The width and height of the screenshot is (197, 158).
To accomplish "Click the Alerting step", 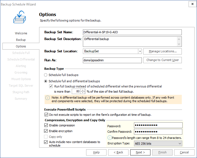I will click(21, 66).
